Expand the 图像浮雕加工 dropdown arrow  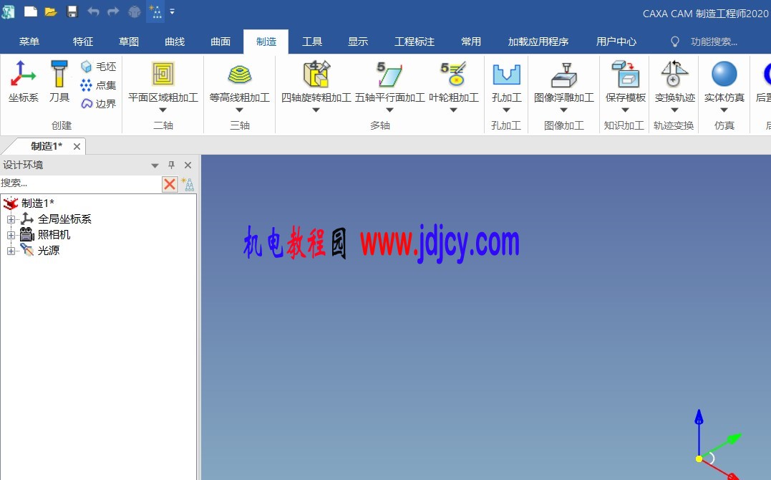point(564,110)
